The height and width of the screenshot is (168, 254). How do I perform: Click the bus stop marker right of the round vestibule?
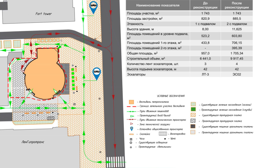tap(97, 73)
